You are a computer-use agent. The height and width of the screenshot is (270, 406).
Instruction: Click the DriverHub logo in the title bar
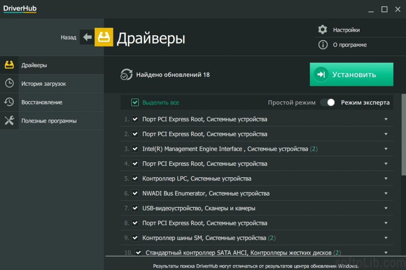[20, 9]
